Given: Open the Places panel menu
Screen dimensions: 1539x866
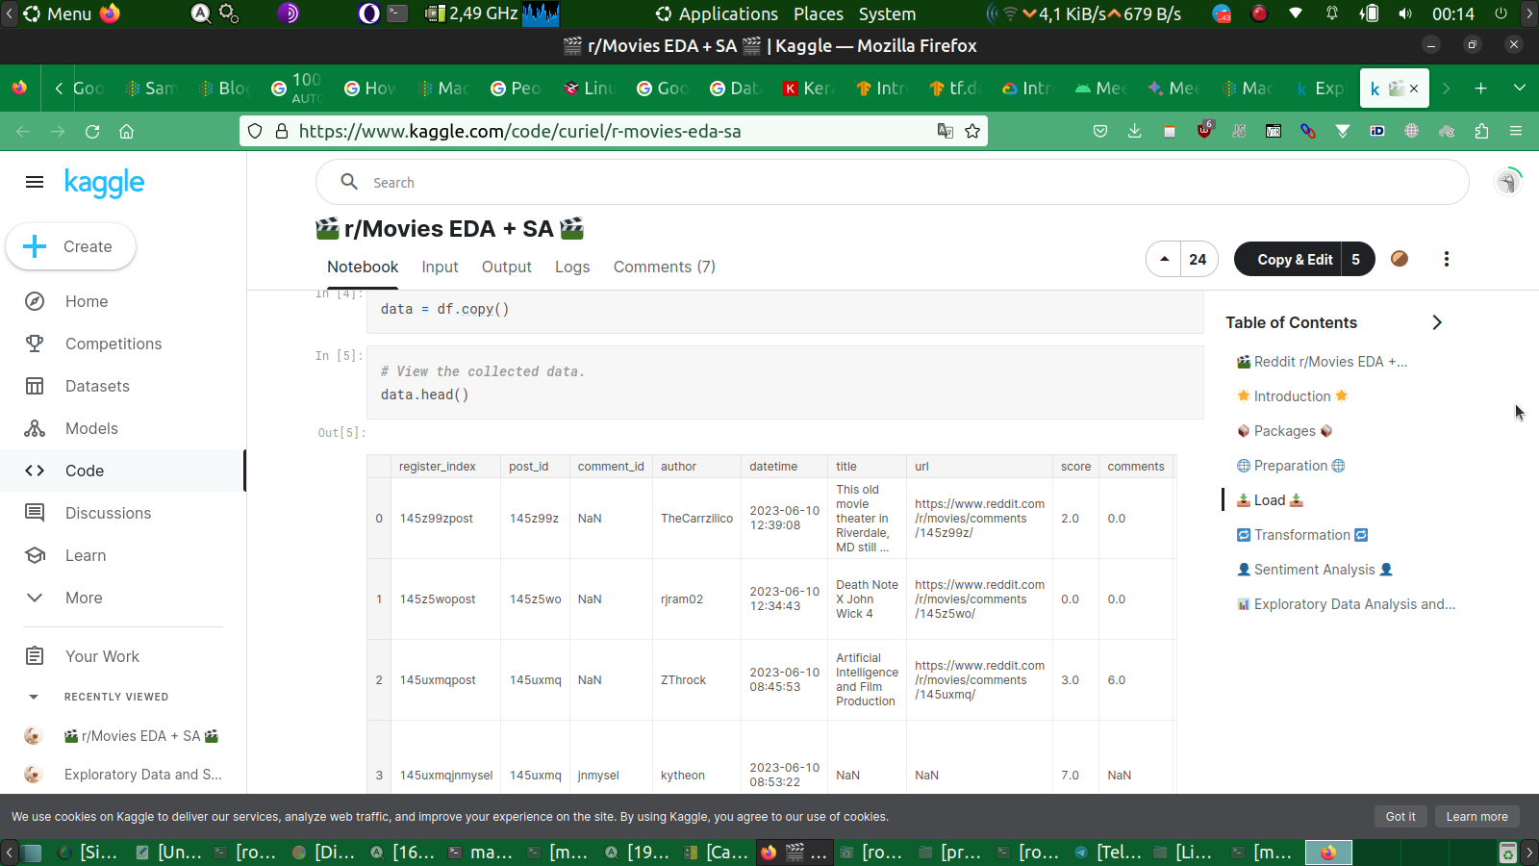Looking at the screenshot, I should pos(819,13).
